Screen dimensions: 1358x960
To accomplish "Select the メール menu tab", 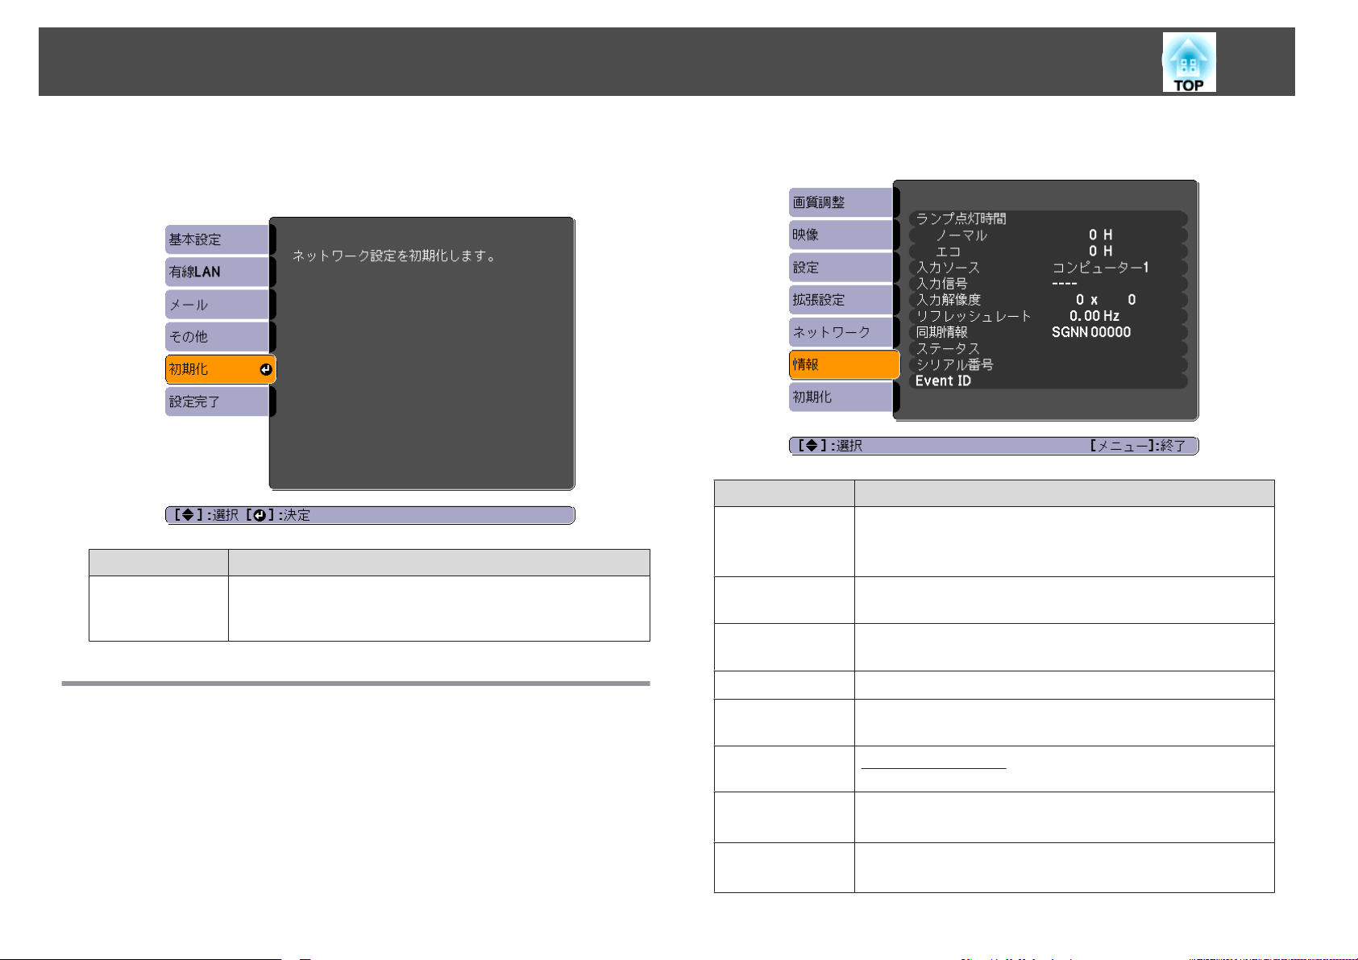I will pyautogui.click(x=217, y=305).
